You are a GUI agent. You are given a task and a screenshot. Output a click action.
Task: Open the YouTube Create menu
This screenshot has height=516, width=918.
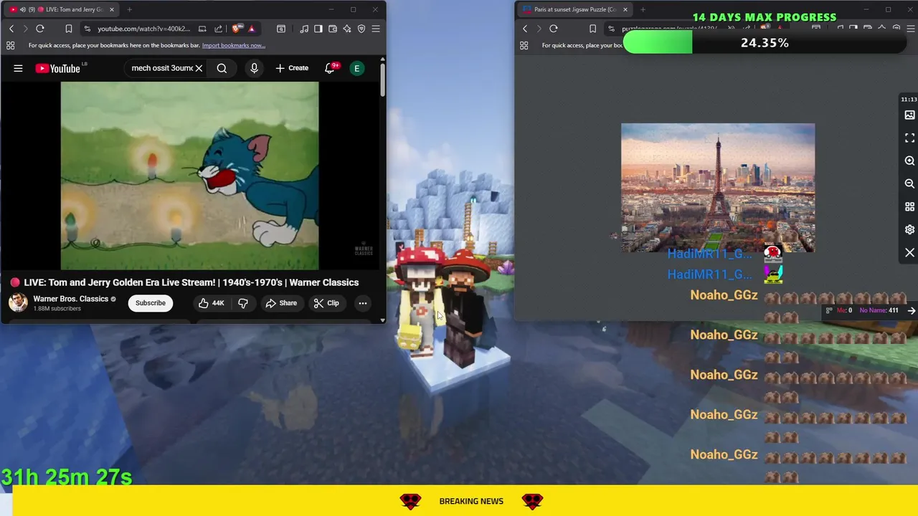click(x=292, y=68)
